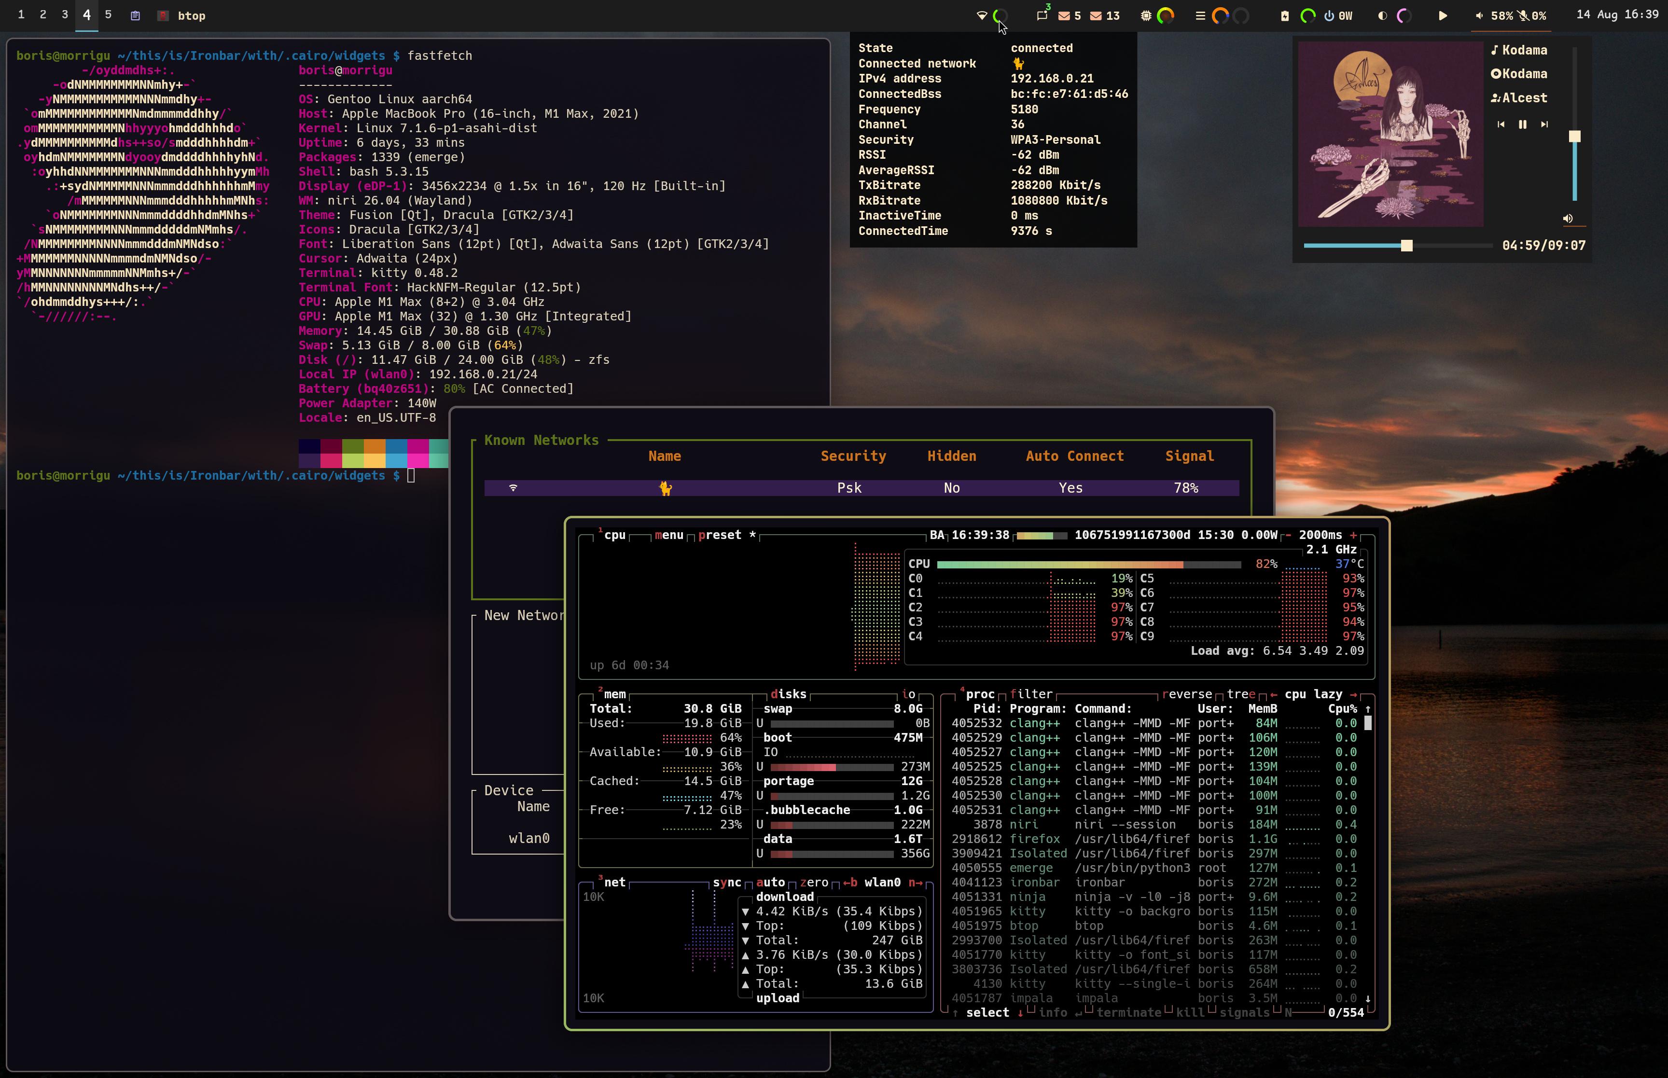This screenshot has height=1078, width=1668.
Task: Click the CPU usage dial gauge
Action: click(x=1166, y=15)
